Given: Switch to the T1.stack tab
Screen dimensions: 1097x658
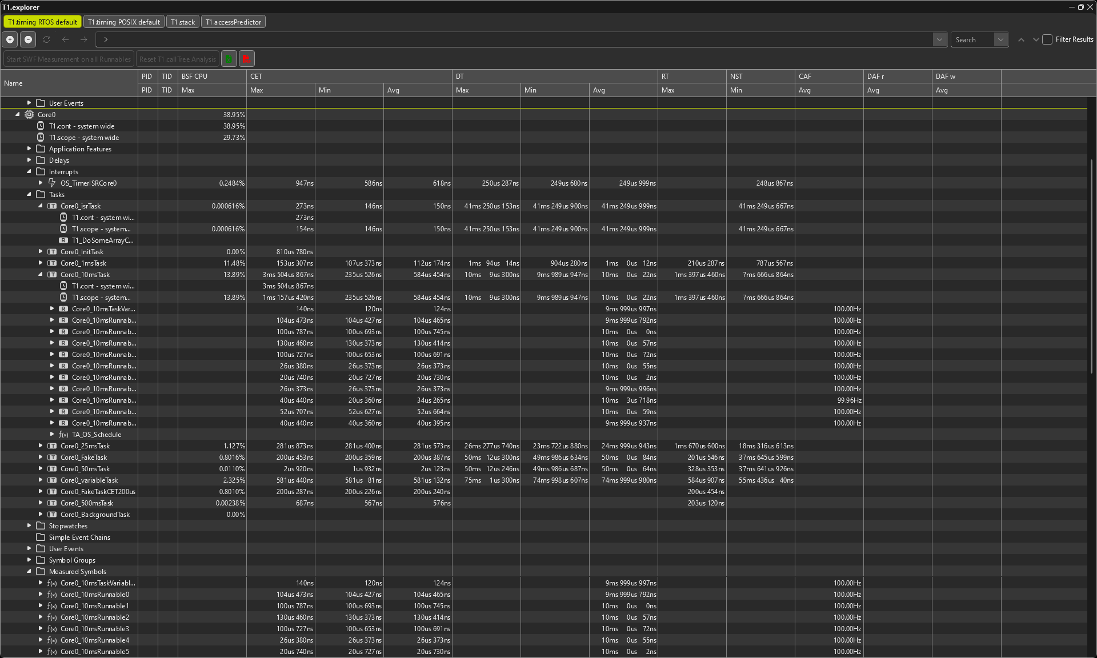Looking at the screenshot, I should [x=183, y=22].
